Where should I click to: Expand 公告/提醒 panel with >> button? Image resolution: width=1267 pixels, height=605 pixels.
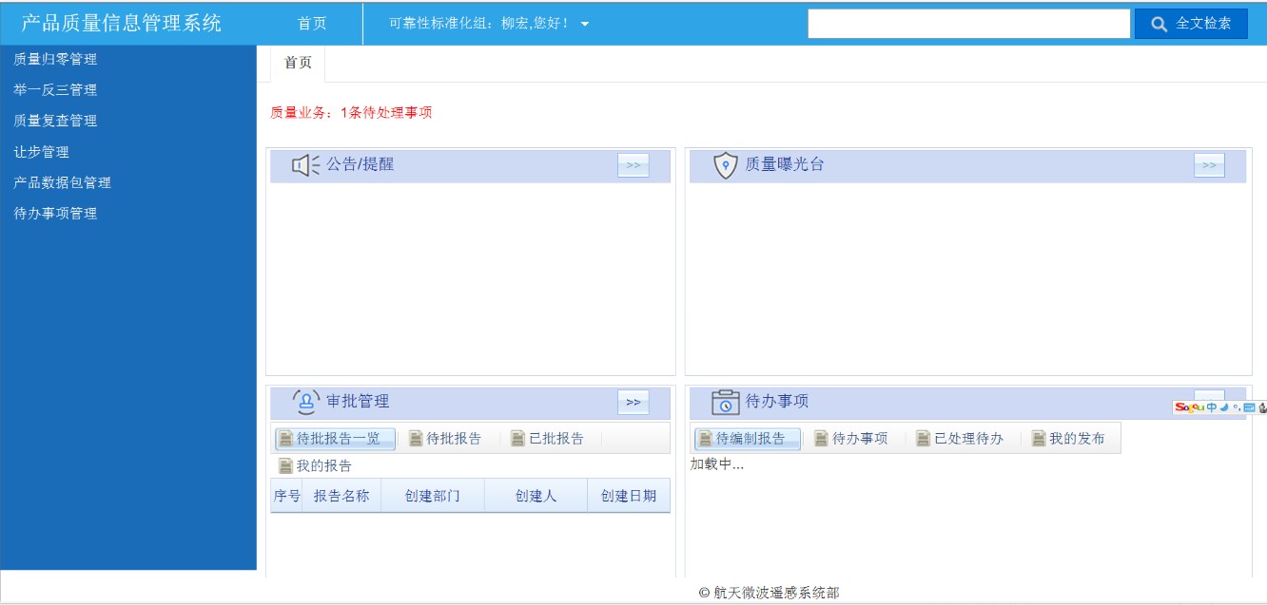(633, 165)
